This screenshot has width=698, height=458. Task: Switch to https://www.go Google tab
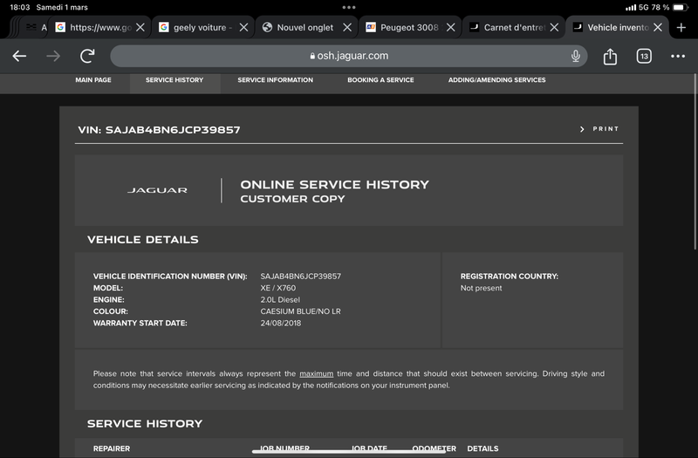99,28
